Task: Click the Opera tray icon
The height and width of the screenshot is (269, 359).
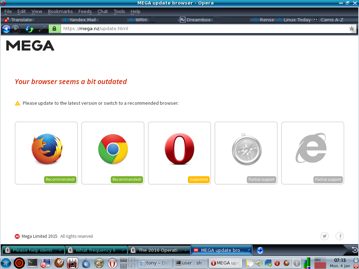Action: tap(277, 263)
